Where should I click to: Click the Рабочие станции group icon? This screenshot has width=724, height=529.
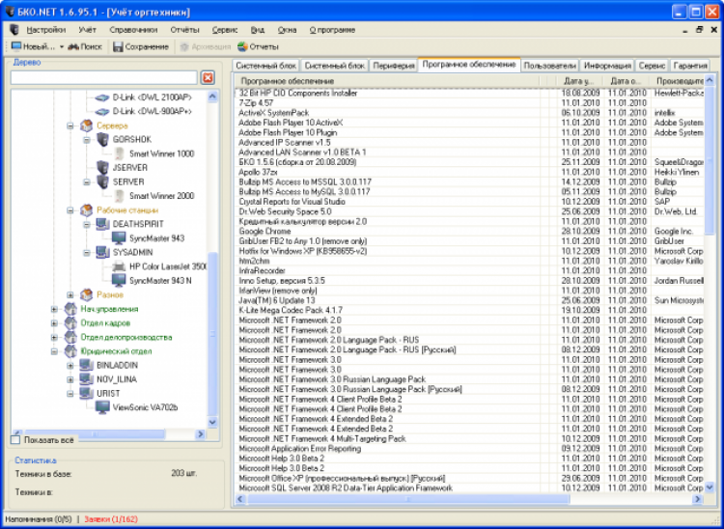(x=86, y=210)
